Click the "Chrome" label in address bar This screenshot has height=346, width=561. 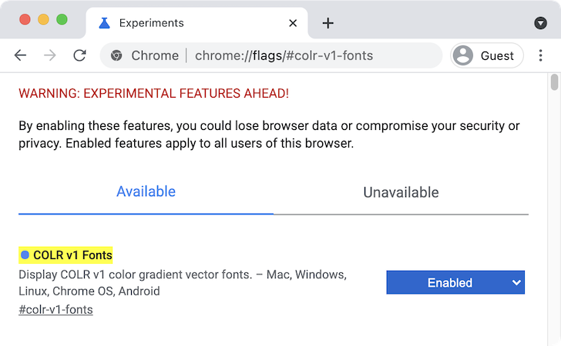(x=155, y=55)
